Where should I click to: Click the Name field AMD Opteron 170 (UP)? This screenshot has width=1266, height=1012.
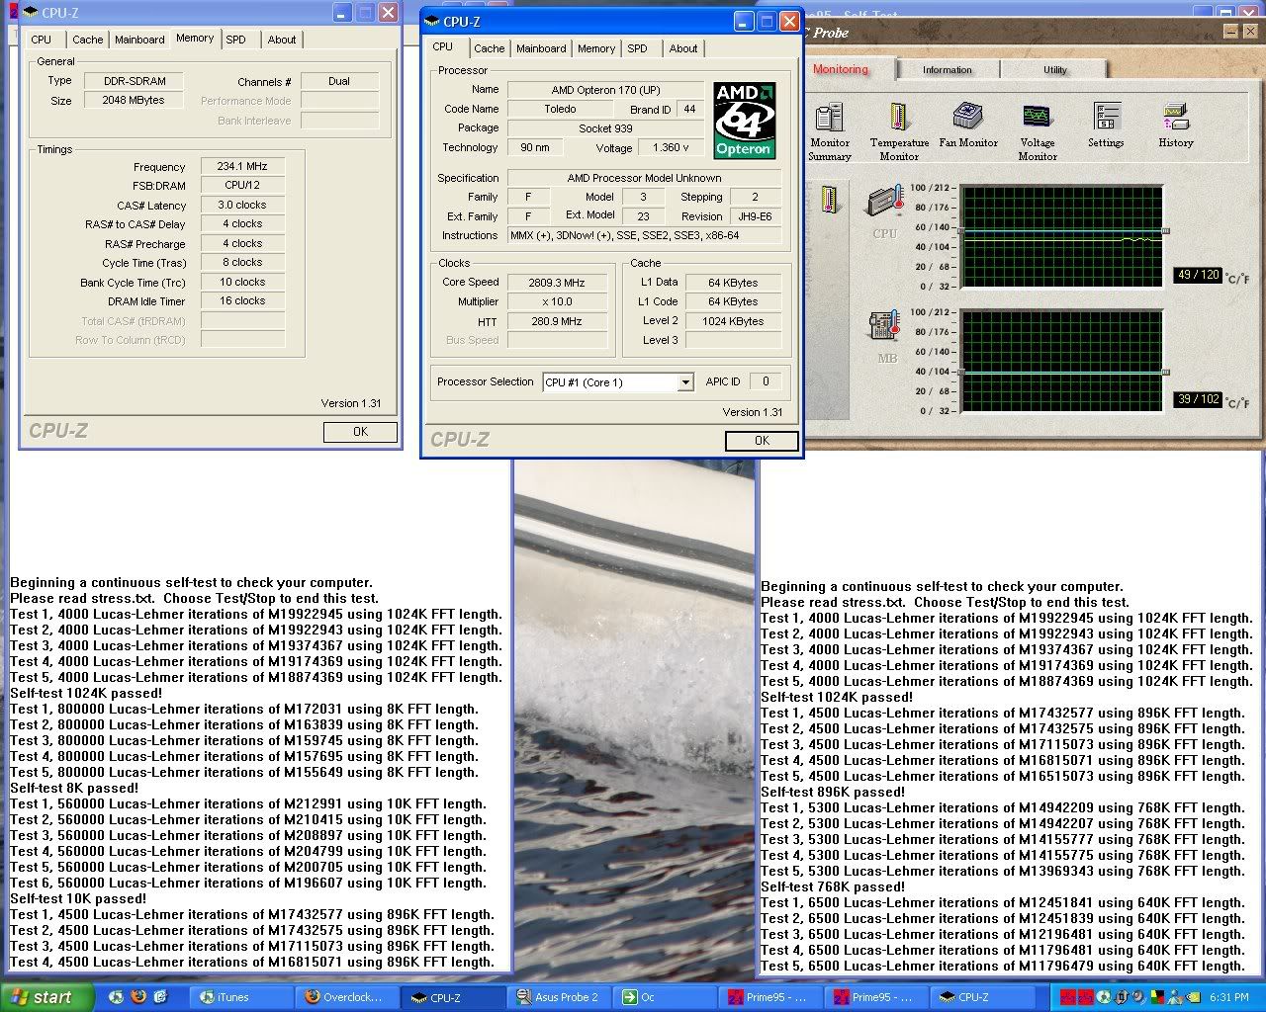[x=605, y=90]
